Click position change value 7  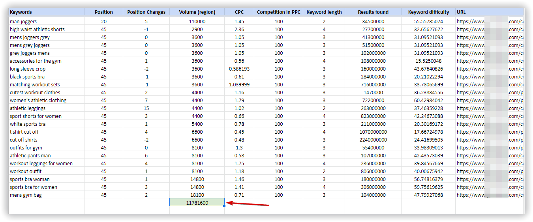coord(146,100)
